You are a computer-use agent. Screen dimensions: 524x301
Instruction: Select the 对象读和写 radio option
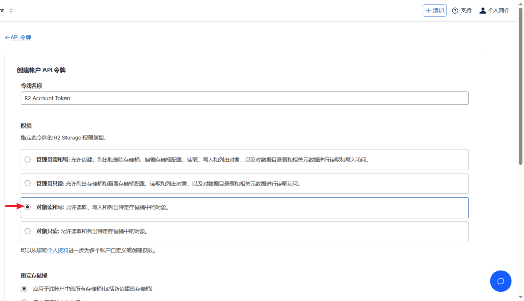coord(28,207)
